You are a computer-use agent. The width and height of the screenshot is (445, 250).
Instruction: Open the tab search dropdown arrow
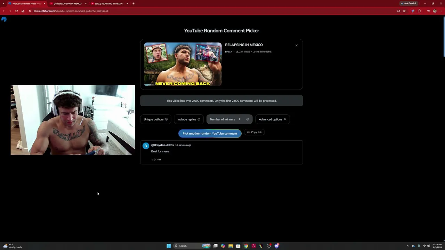tap(3, 3)
